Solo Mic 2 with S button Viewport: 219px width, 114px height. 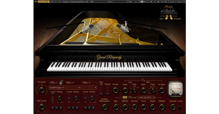(x=69, y=108)
